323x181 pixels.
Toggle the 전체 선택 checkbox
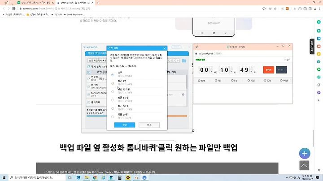click(89, 67)
